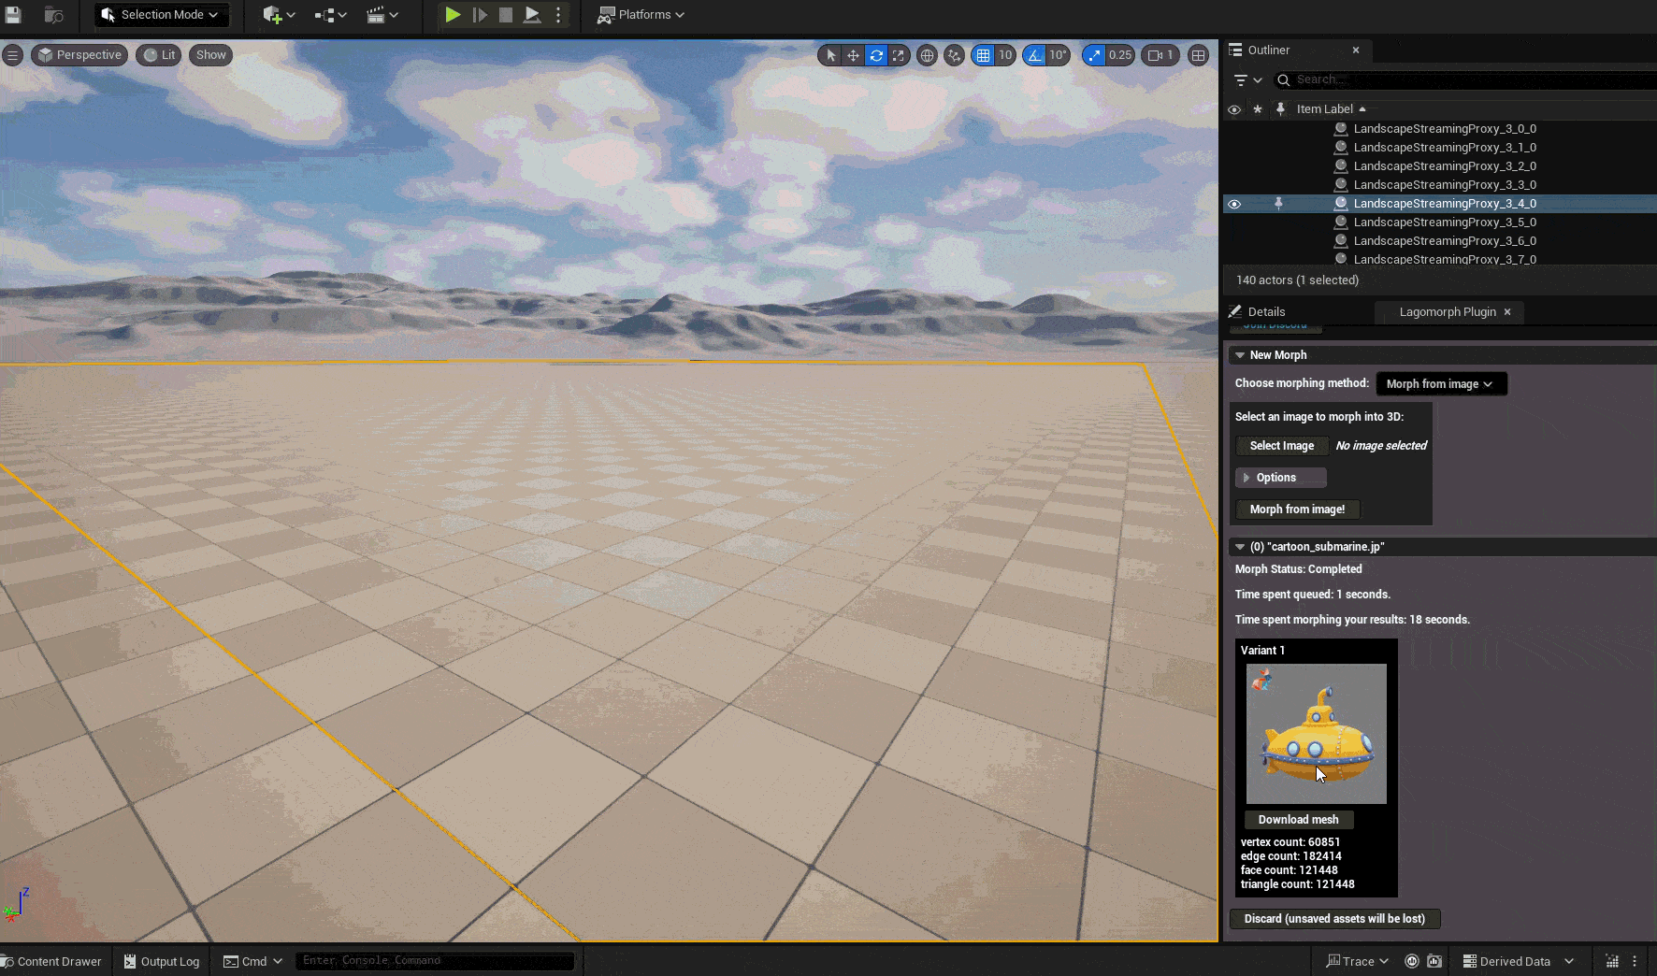Click the Play in editor button
1657x976 pixels.
coord(453,15)
